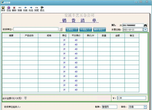Click the ¥ total amount field 0.00
The image size is (152, 110).
(131, 98)
